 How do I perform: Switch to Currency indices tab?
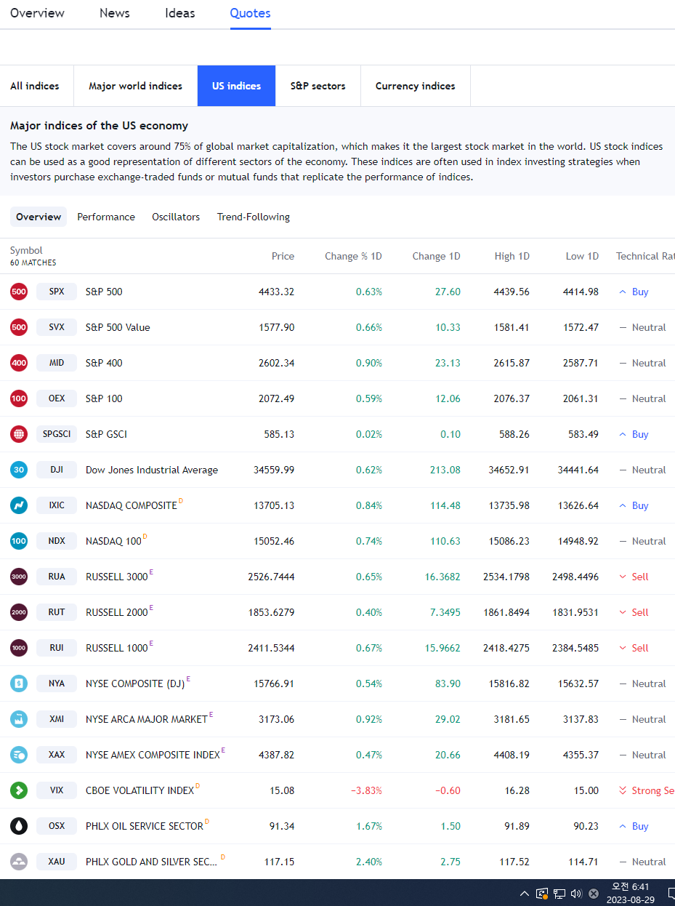416,86
